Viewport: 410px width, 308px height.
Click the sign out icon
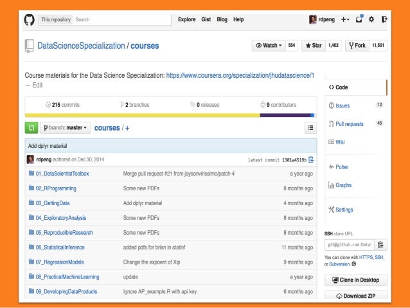coord(384,19)
